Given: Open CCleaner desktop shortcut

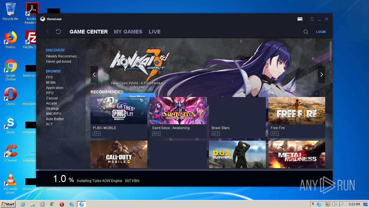Looking at the screenshot, I should 10,153.
